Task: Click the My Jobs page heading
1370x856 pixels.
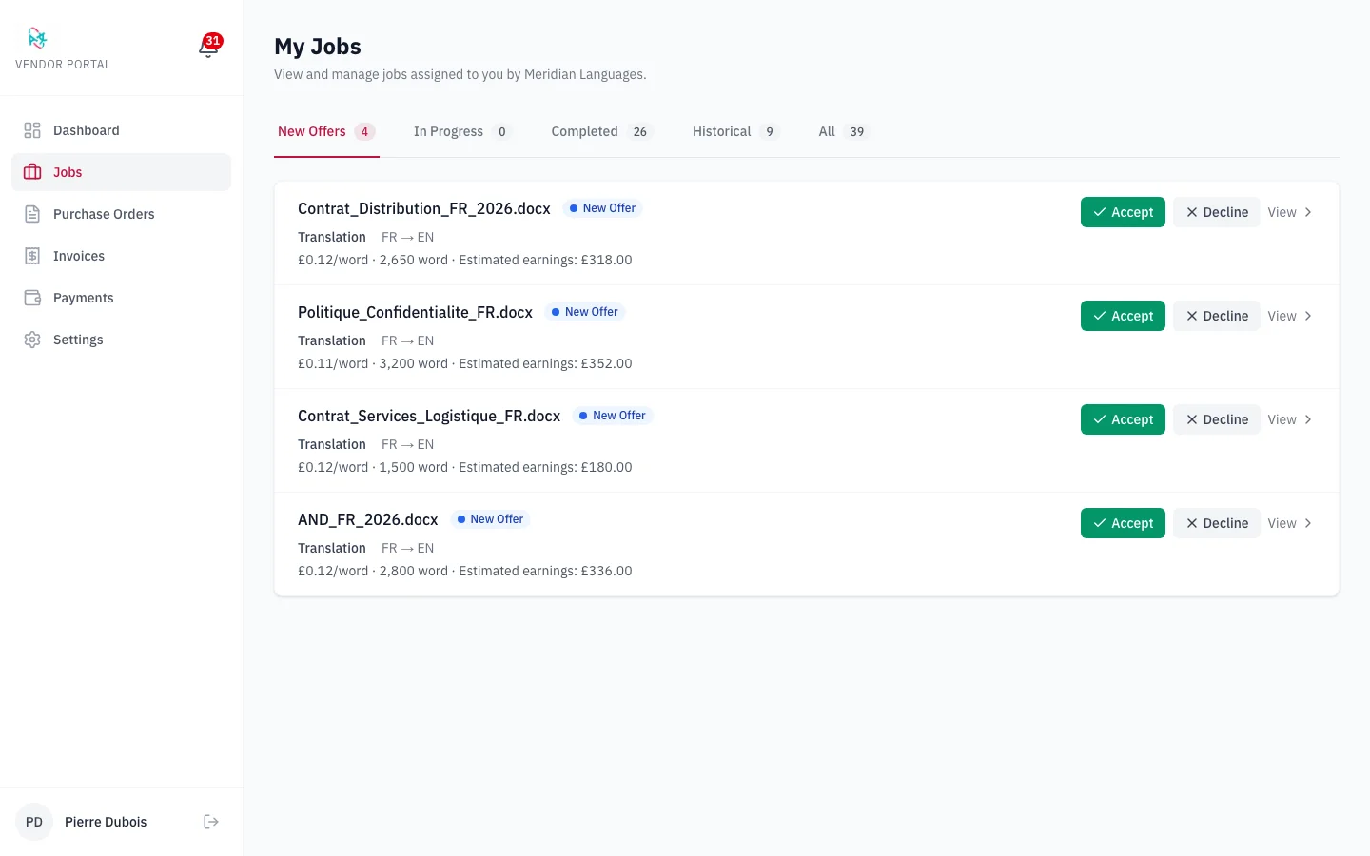Action: point(318,47)
